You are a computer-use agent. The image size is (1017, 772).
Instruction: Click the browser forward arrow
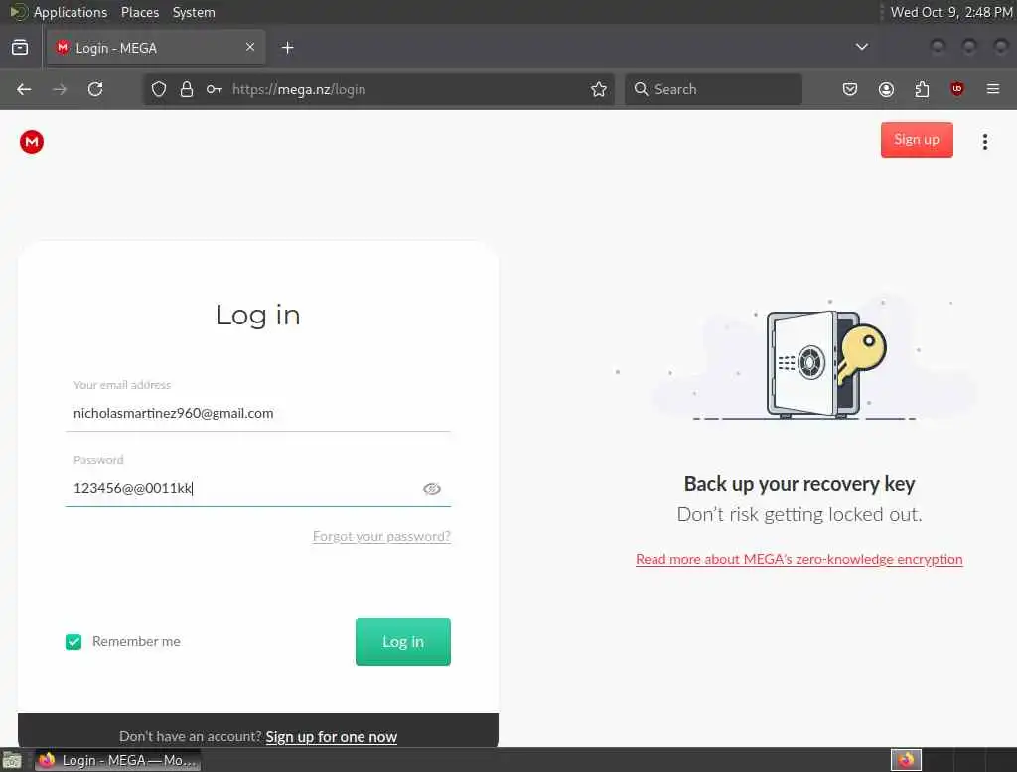coord(60,89)
